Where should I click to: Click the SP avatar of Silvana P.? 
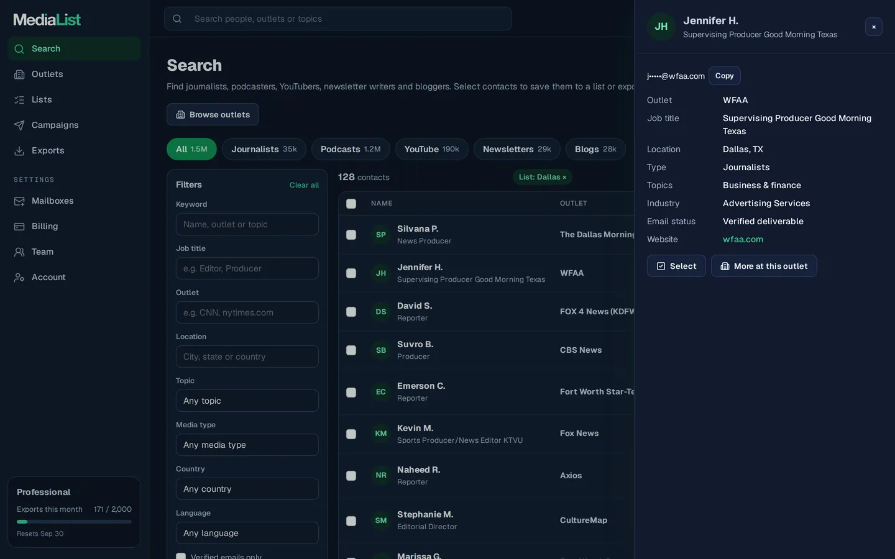tap(381, 235)
